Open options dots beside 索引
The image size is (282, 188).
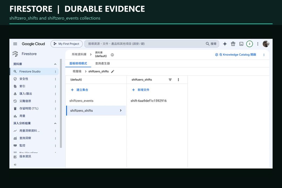click(x=55, y=86)
